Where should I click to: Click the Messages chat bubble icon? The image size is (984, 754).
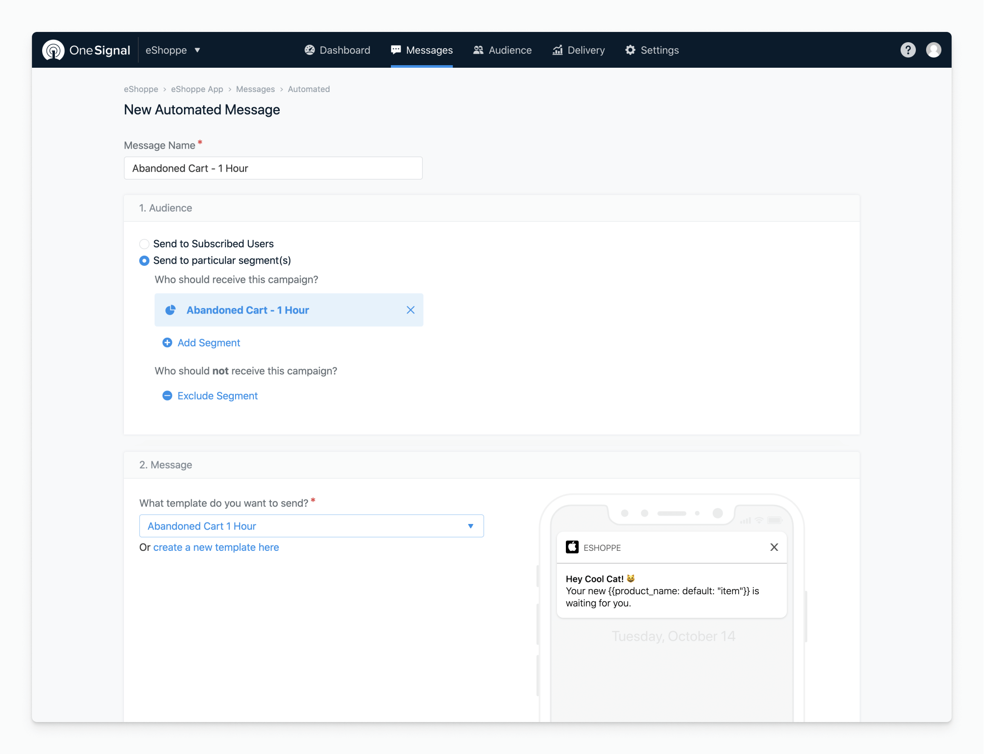point(396,50)
